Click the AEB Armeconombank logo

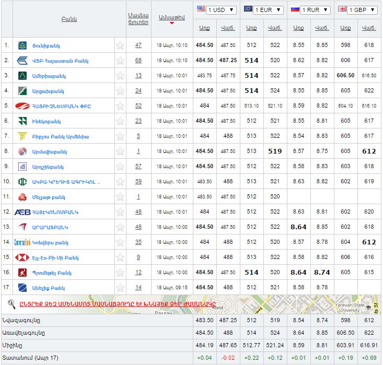point(22,212)
